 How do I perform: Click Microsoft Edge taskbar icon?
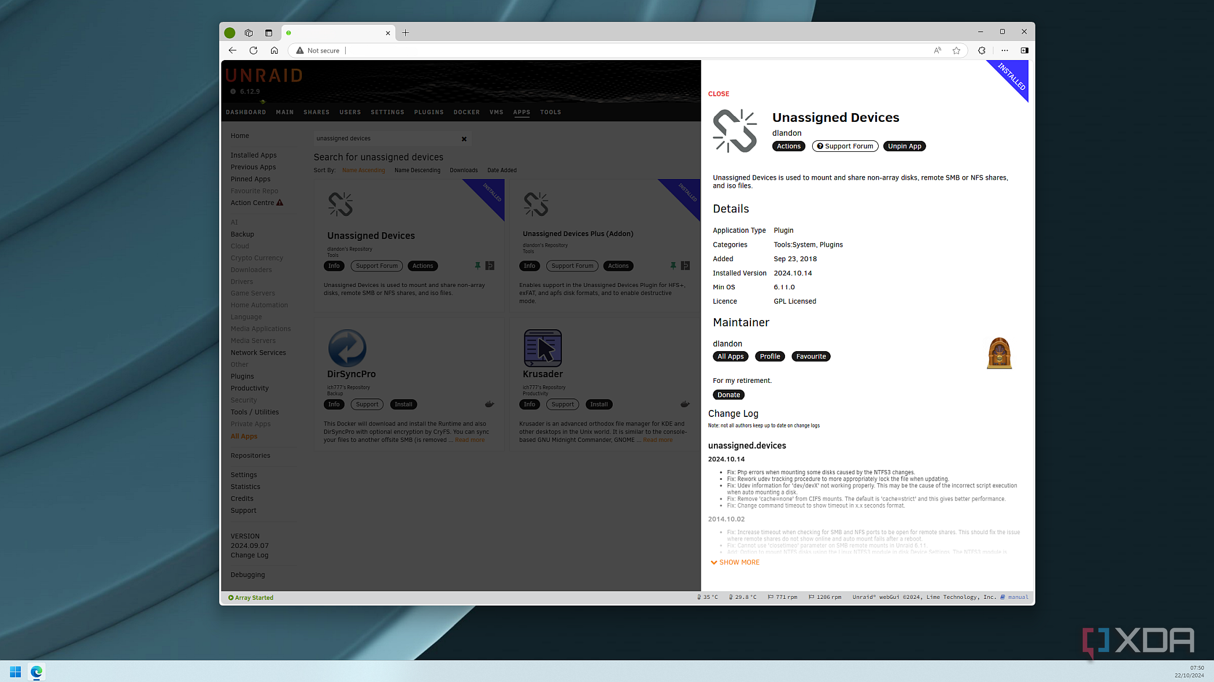36,672
